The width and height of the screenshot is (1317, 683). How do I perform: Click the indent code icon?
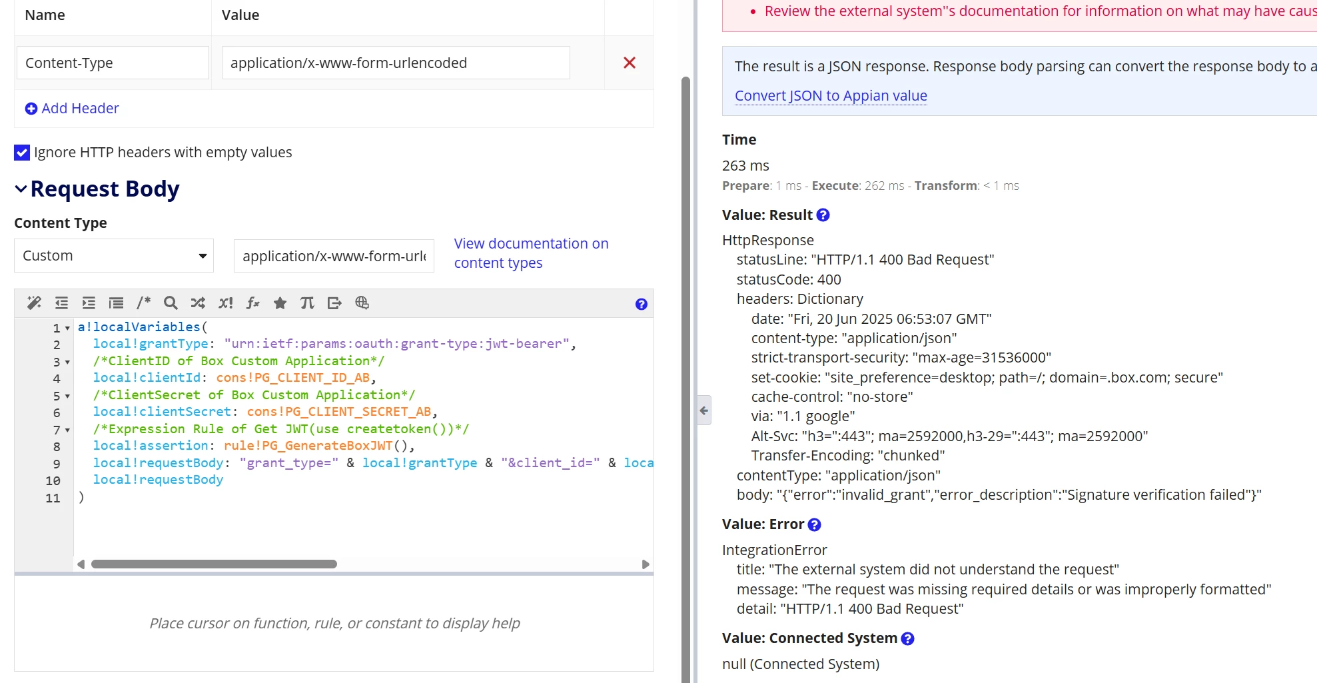click(89, 303)
